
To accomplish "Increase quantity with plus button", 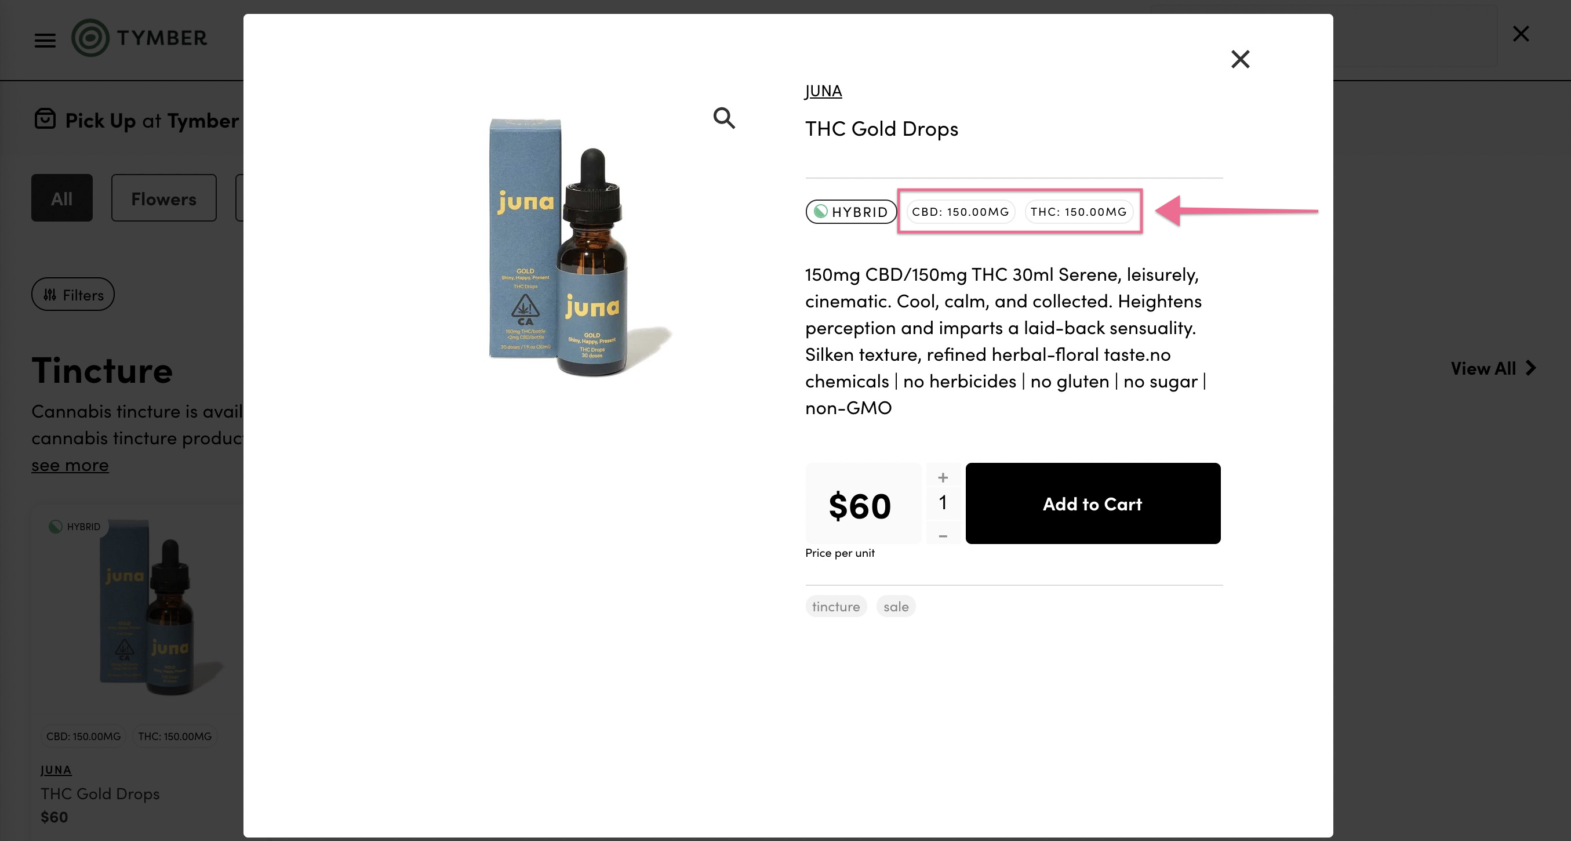I will 943,477.
